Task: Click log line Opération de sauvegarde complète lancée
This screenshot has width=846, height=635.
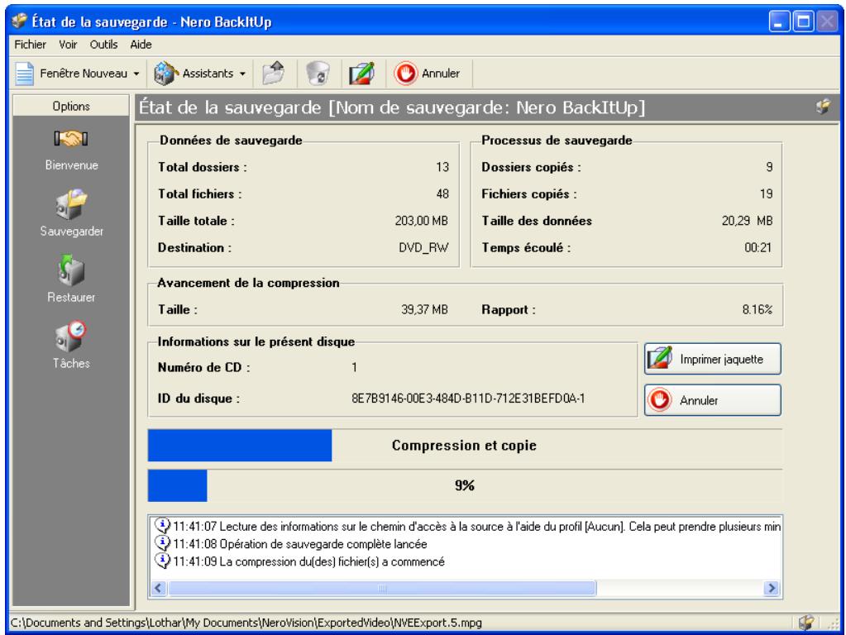Action: 300,544
